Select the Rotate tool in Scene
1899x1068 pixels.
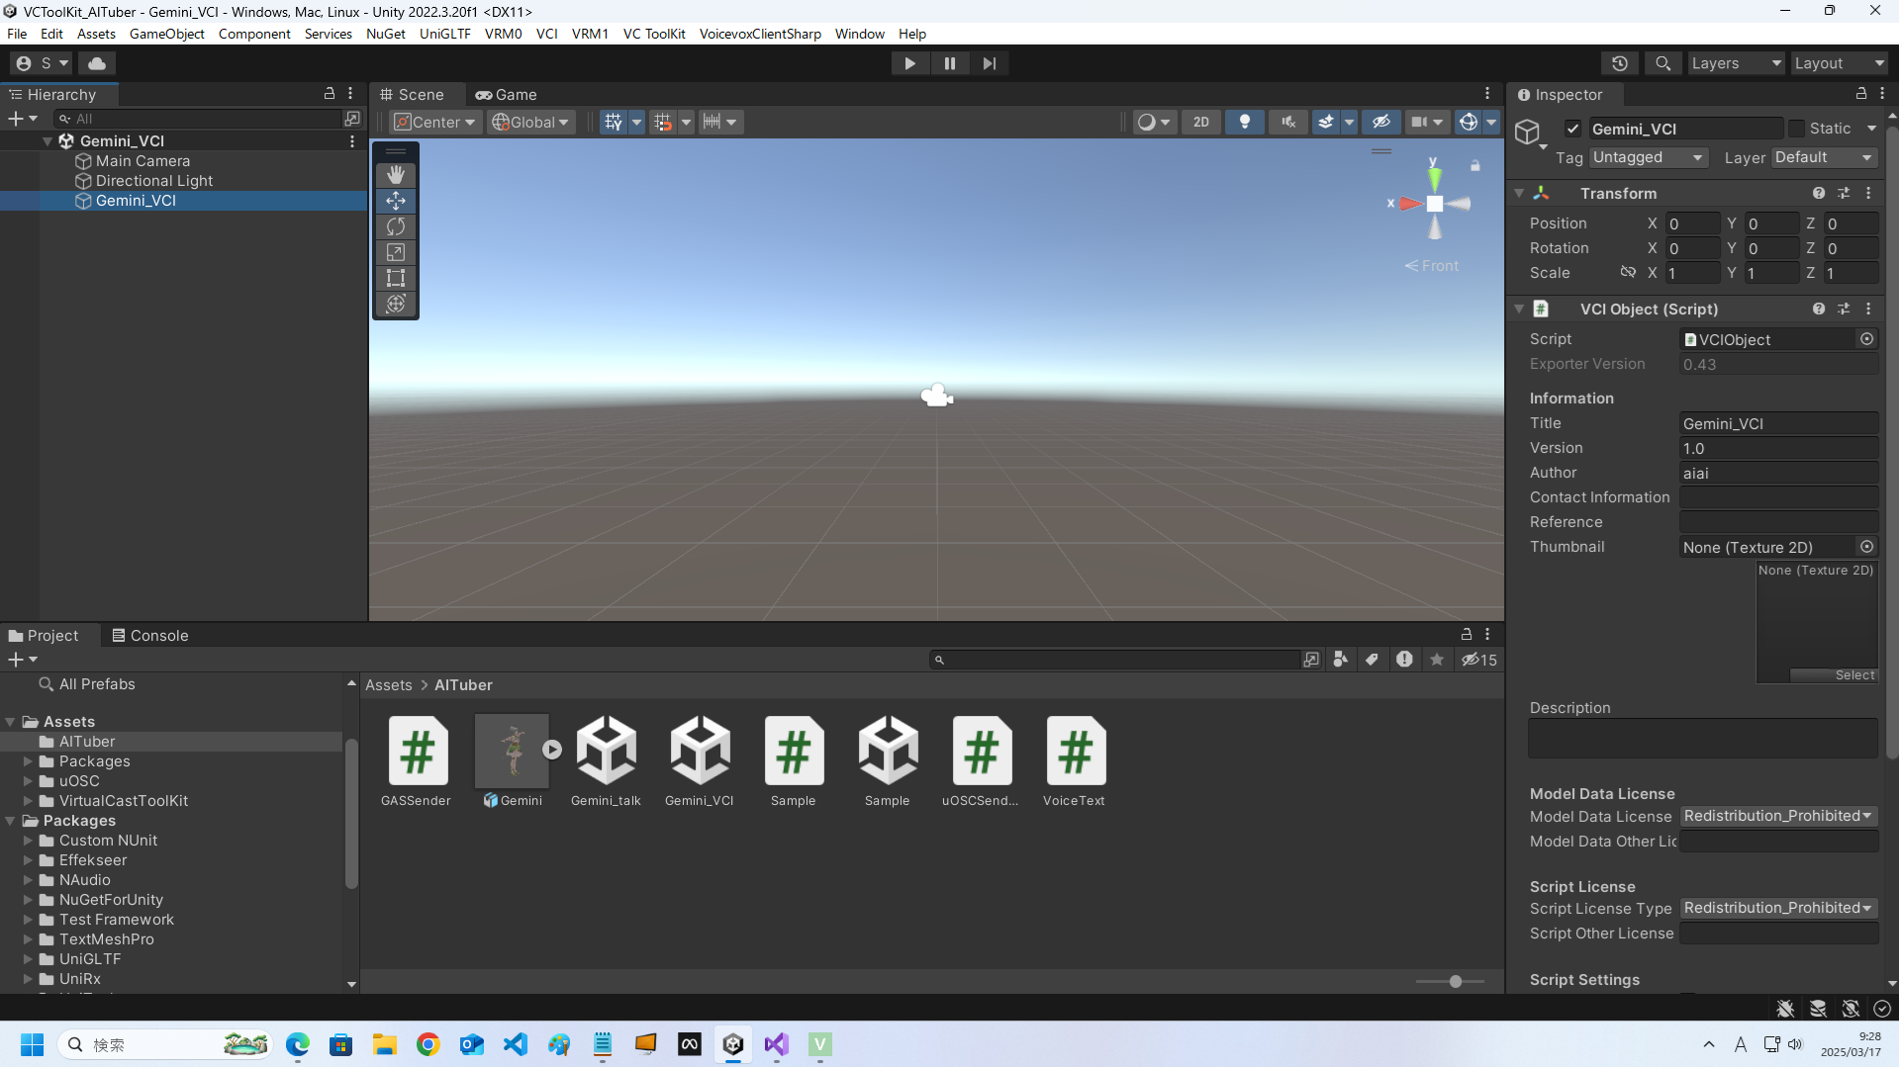click(x=396, y=226)
